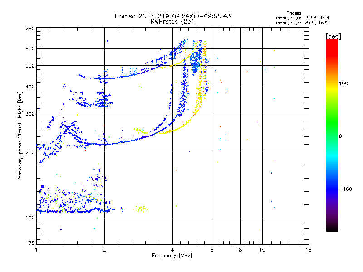
Task: Click the y-axis tick label "400"
Action: click(x=30, y=87)
